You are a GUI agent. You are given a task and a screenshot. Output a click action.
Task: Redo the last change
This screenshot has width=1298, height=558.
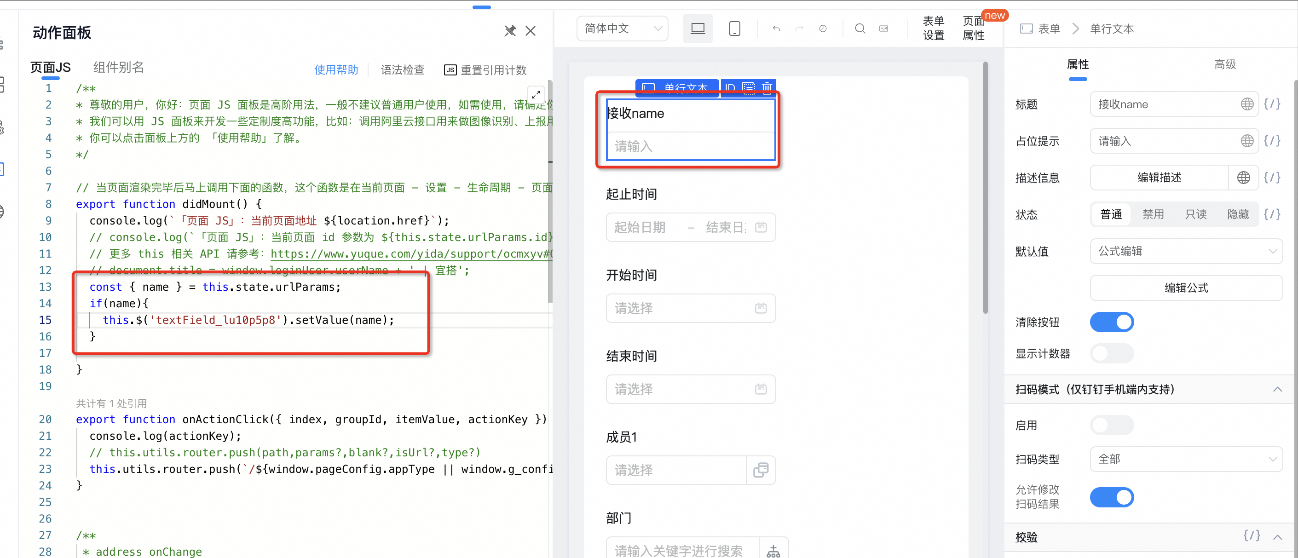800,29
